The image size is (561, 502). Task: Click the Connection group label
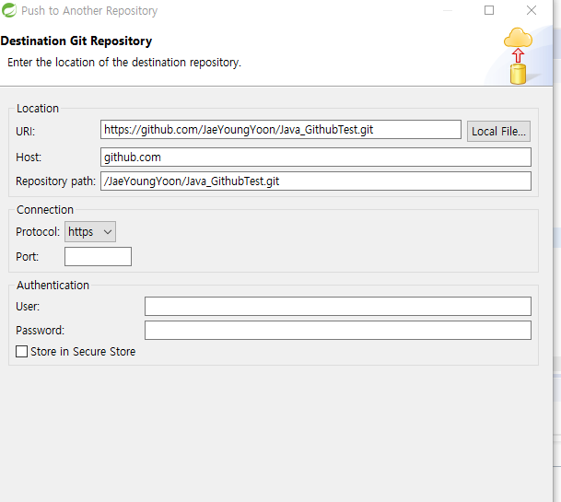pos(45,210)
